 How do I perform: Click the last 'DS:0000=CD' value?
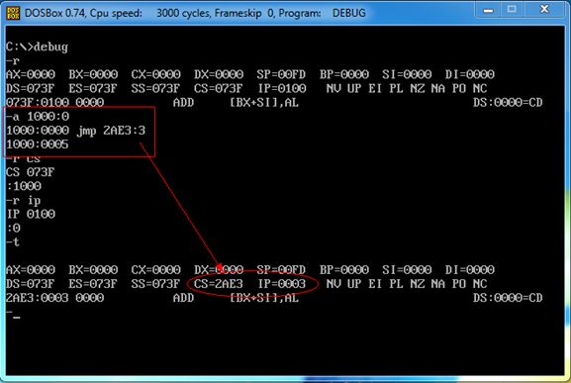pos(508,298)
